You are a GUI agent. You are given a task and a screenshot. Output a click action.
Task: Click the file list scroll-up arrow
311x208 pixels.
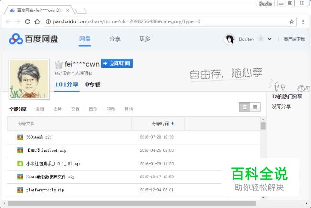click(263, 119)
